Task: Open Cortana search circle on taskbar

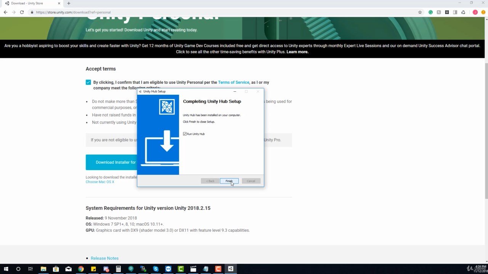Action: [18, 269]
